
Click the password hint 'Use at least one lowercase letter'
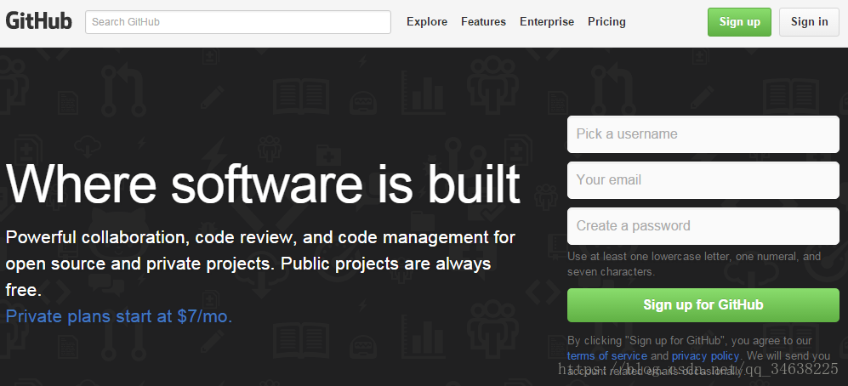tap(694, 264)
